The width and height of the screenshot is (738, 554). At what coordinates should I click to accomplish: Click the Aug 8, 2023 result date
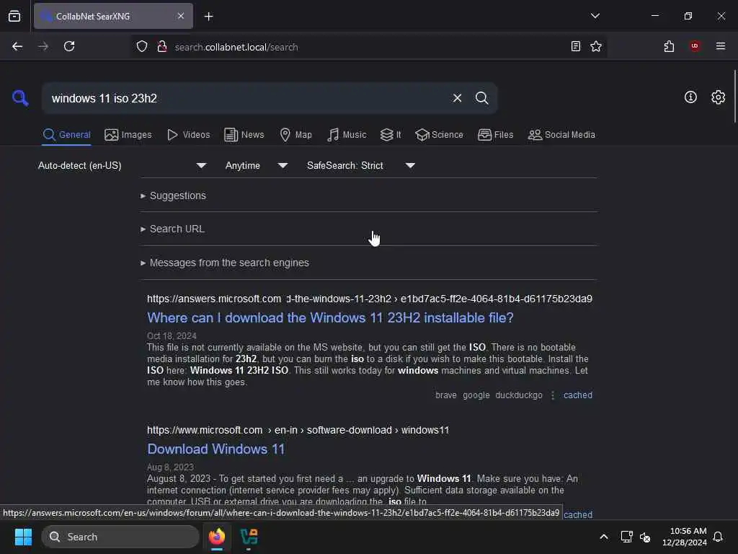170,467
